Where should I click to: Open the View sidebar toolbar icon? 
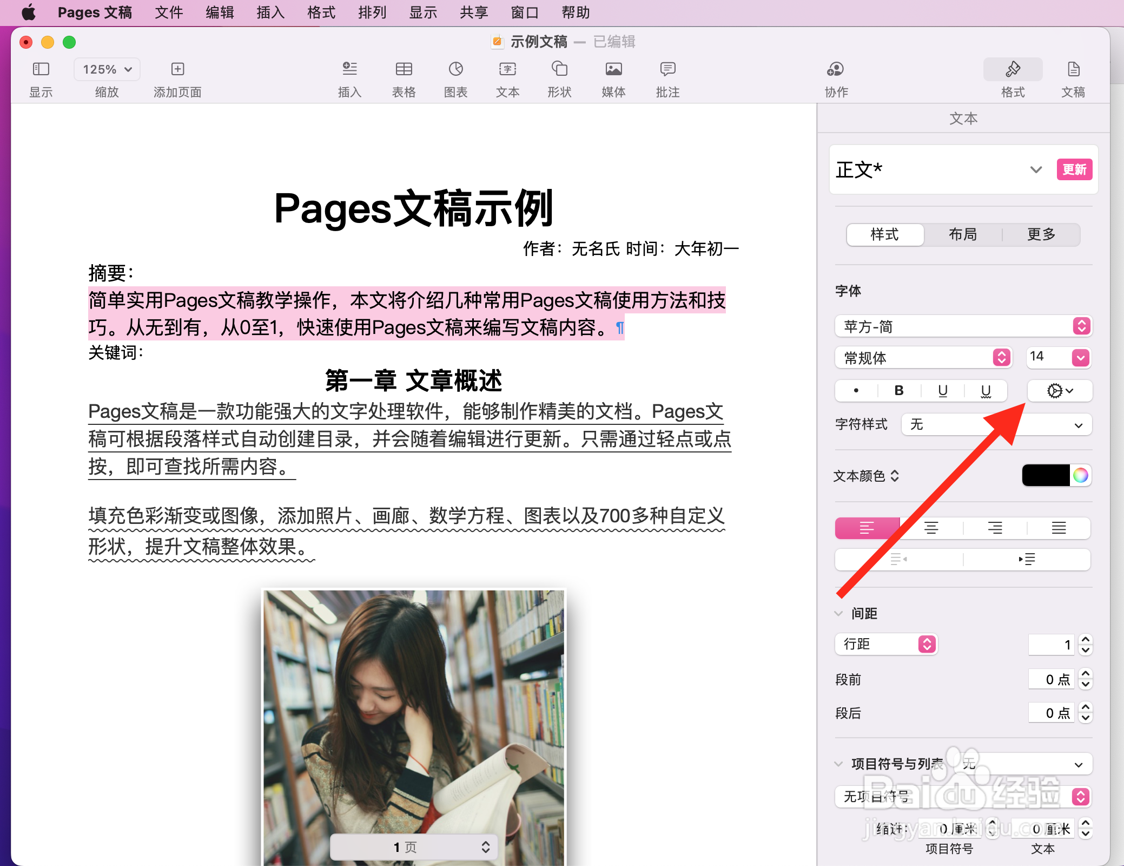pos(41,69)
